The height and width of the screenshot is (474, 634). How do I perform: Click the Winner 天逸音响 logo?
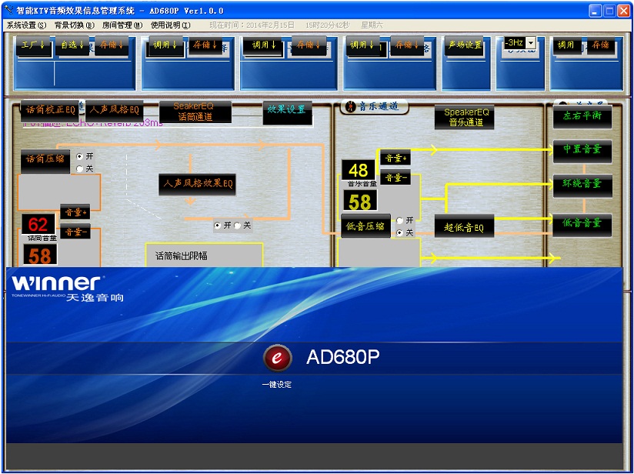(68, 289)
